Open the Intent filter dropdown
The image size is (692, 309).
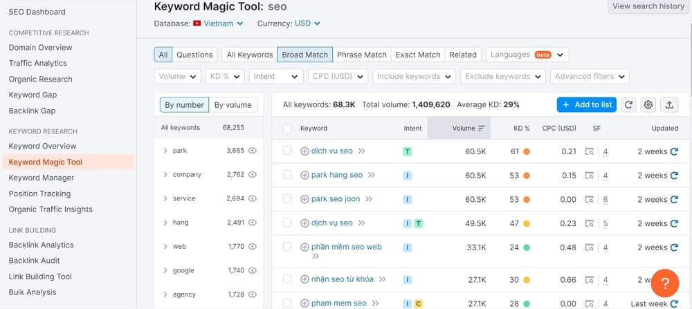point(276,76)
